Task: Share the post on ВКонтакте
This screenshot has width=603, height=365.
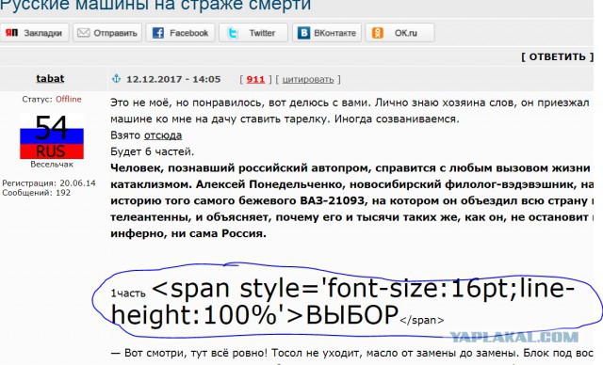Action: tap(327, 33)
